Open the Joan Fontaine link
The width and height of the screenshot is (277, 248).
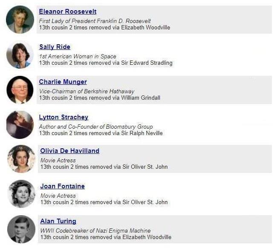(62, 186)
